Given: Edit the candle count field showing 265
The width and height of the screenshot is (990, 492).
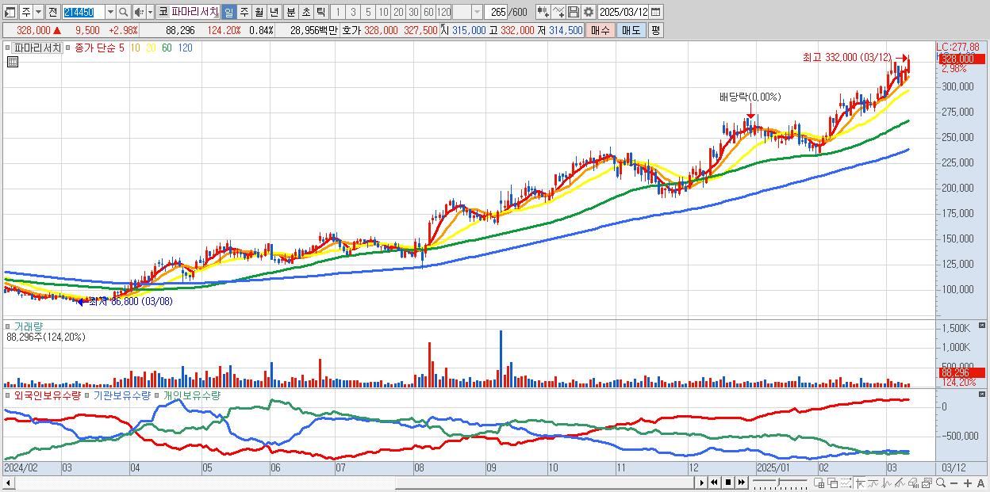Looking at the screenshot, I should point(497,12).
